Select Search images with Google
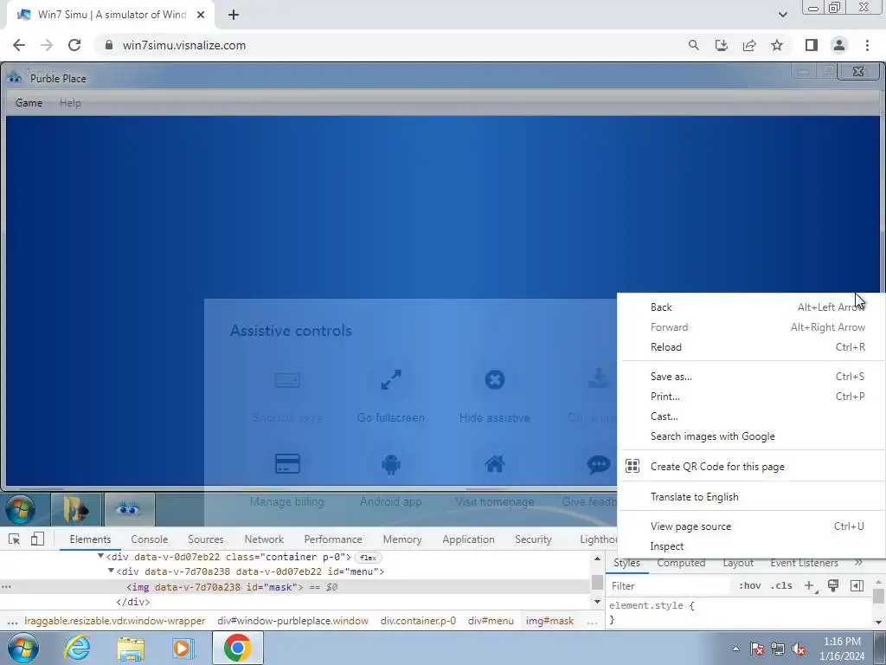886x665 pixels. point(751,436)
